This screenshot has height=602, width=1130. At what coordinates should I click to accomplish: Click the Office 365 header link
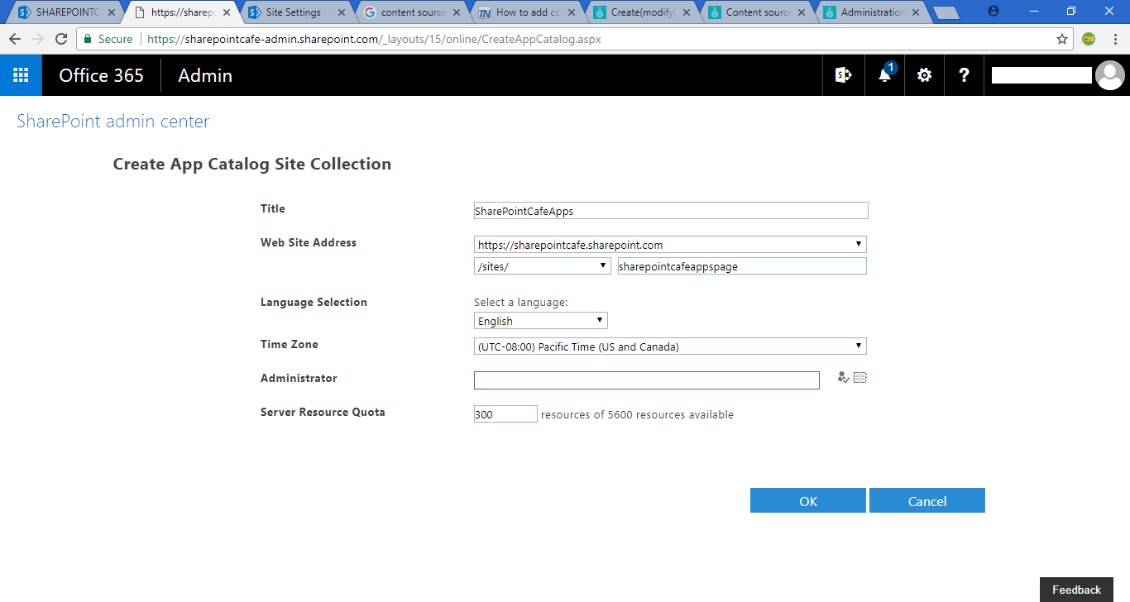[102, 75]
